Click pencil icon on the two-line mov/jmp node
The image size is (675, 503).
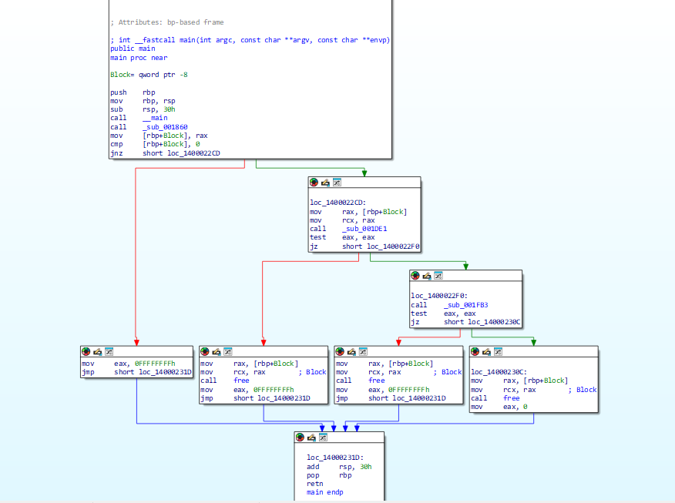98,351
